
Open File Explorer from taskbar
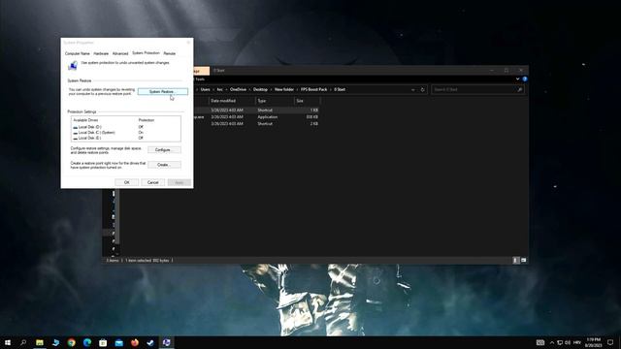(x=40, y=342)
